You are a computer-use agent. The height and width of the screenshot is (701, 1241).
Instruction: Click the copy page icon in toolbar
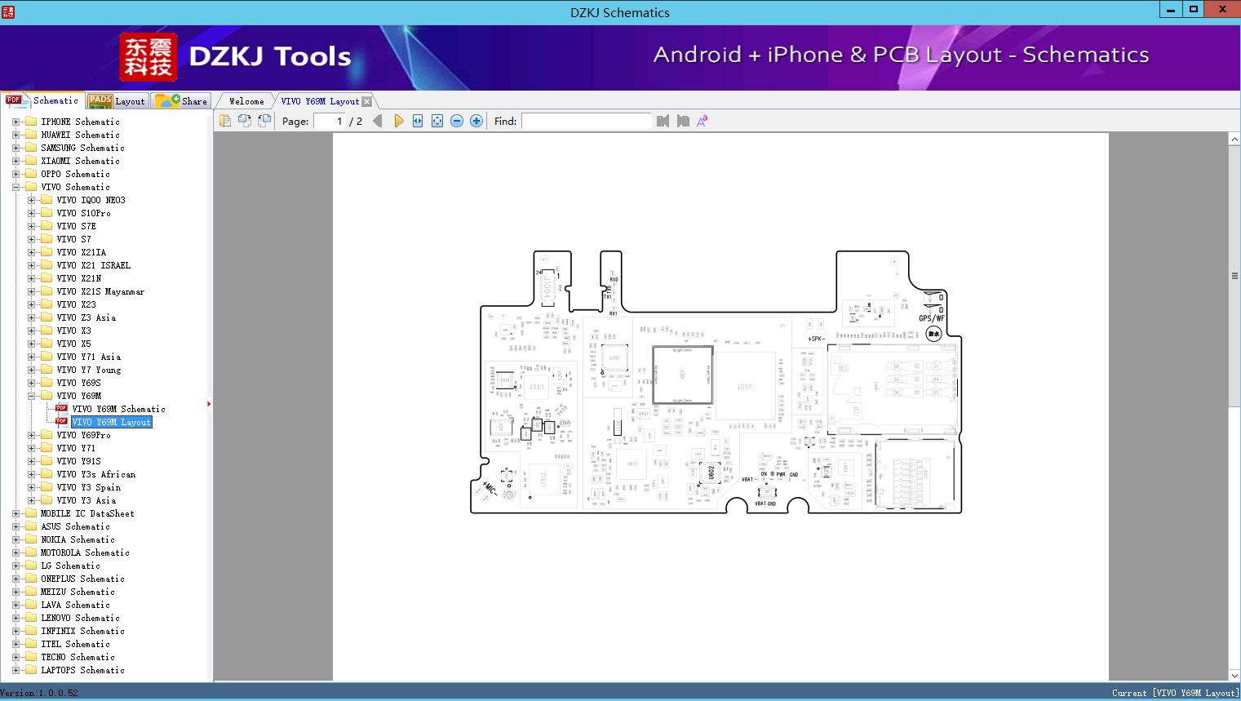pyautogui.click(x=224, y=121)
